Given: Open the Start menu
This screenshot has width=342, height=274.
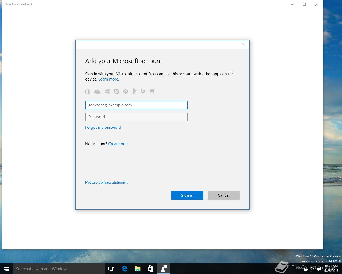Looking at the screenshot, I should [x=6, y=269].
